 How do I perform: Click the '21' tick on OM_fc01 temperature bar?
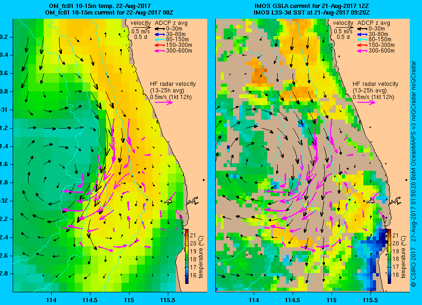coord(193,236)
